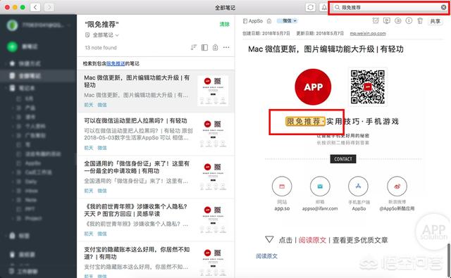Open the account dropdown arrow in the sidebar
Image resolution: width=451 pixels, height=278 pixels.
click(69, 25)
